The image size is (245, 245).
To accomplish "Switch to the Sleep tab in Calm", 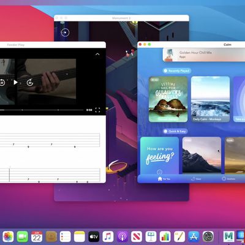I will (196, 179).
